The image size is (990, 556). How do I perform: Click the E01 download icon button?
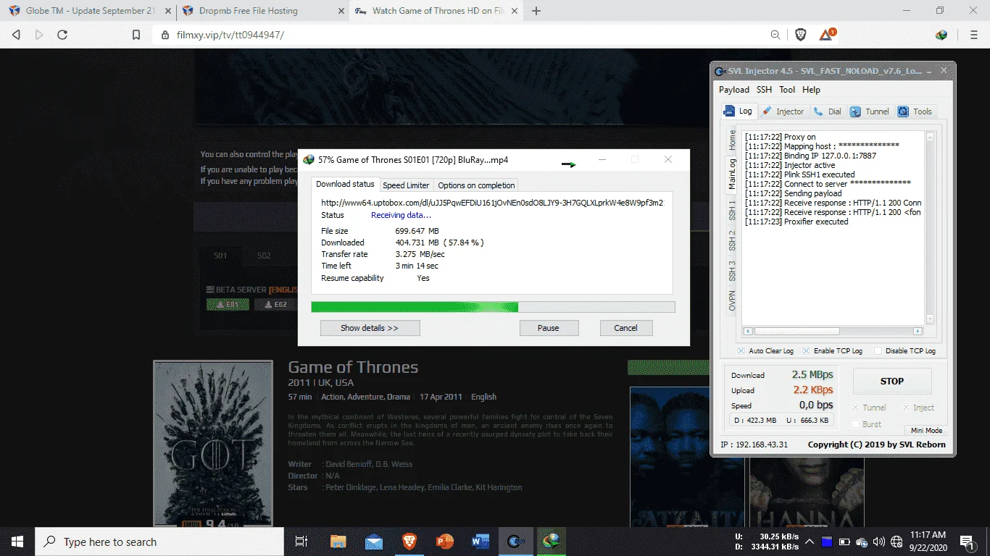(228, 305)
